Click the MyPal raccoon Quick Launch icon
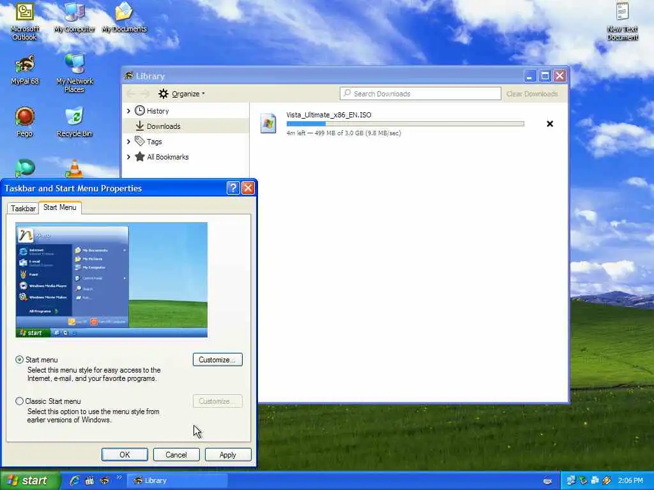The height and width of the screenshot is (490, 654). (104, 480)
